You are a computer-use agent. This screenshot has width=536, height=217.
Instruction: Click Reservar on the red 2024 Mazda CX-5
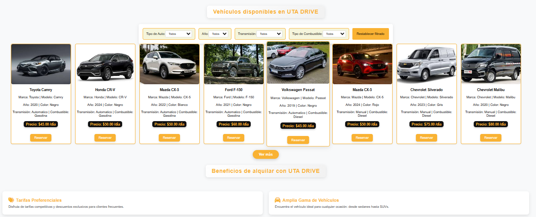pyautogui.click(x=362, y=138)
